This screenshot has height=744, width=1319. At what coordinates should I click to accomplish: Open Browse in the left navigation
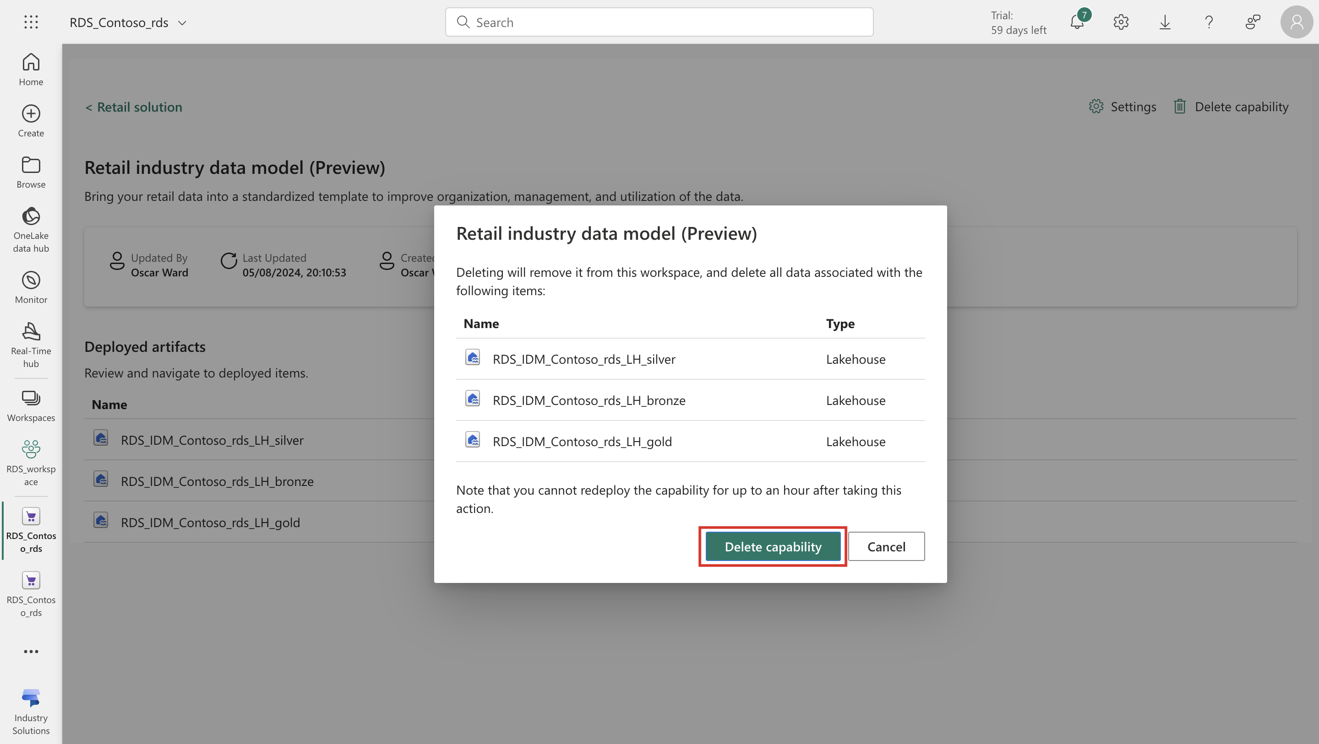(x=31, y=173)
